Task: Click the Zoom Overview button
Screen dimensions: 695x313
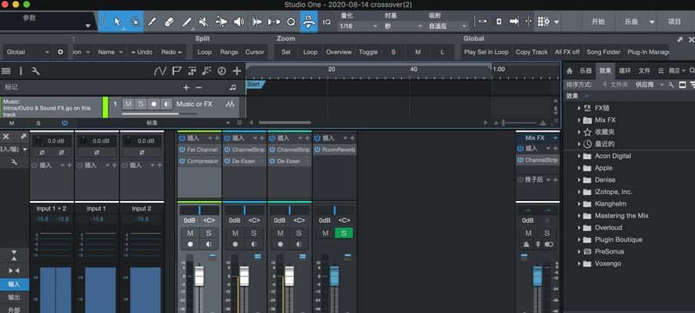Action: (339, 52)
